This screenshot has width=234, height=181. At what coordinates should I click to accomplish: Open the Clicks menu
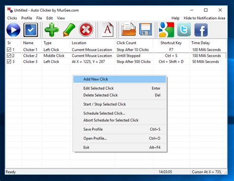[x=12, y=18]
